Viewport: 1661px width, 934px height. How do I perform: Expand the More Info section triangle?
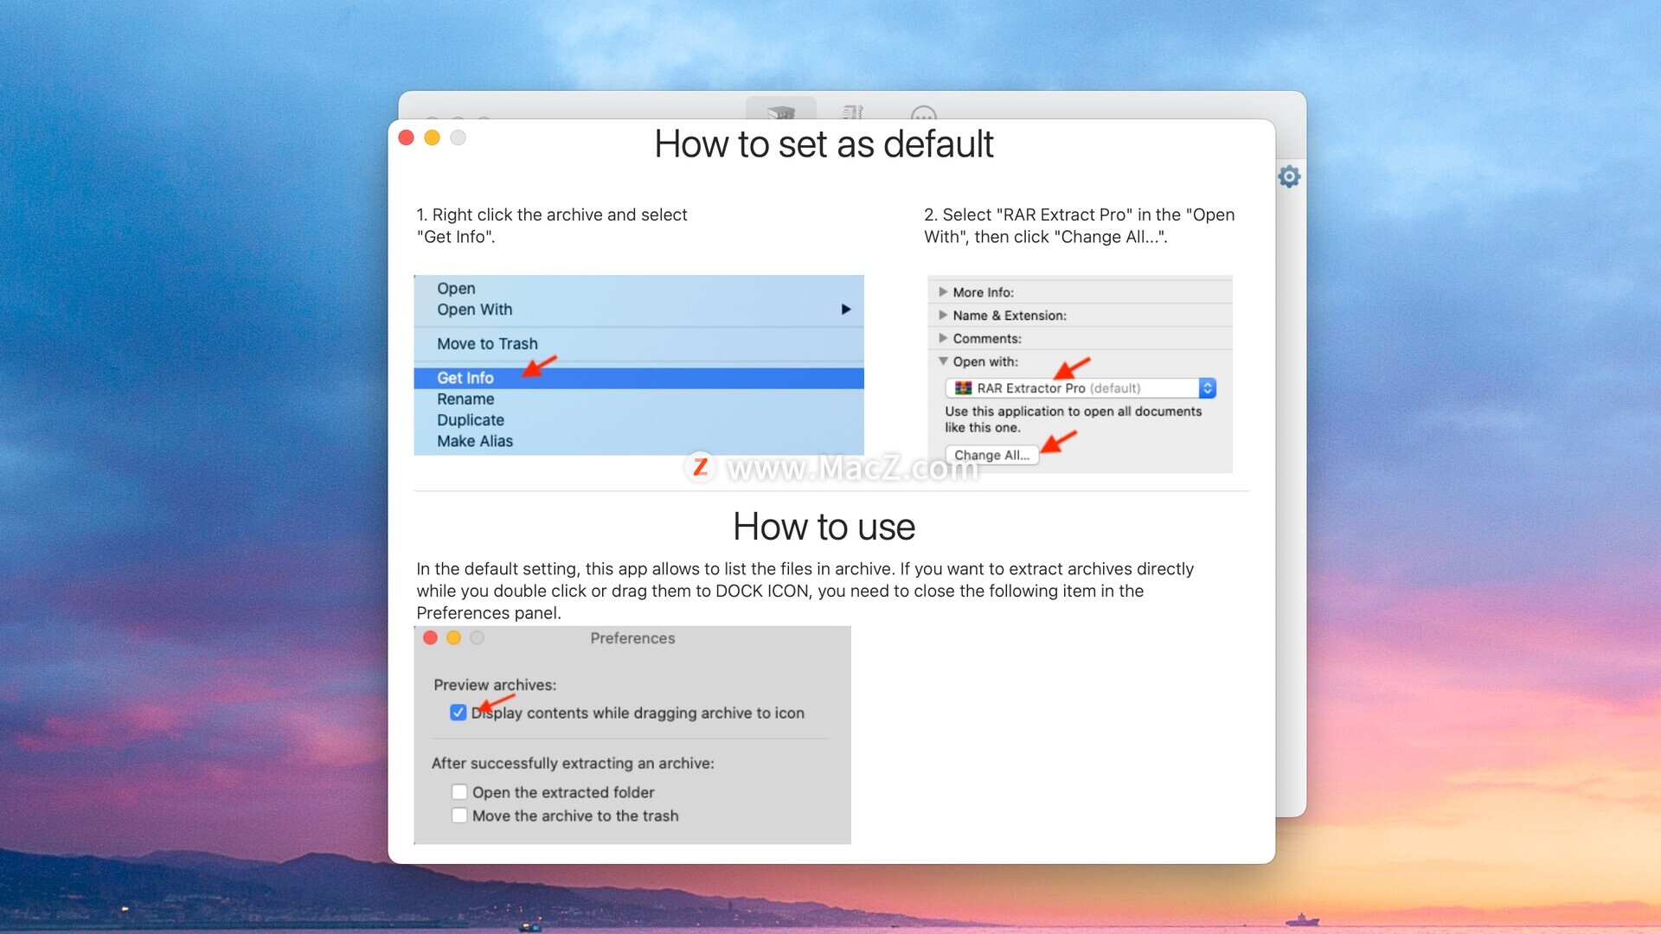[943, 292]
